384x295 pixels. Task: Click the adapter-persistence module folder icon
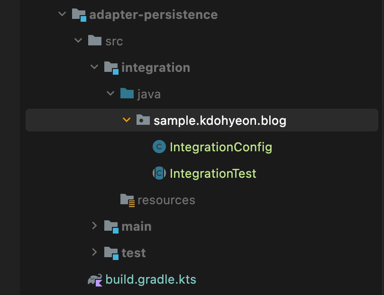pyautogui.click(x=79, y=15)
